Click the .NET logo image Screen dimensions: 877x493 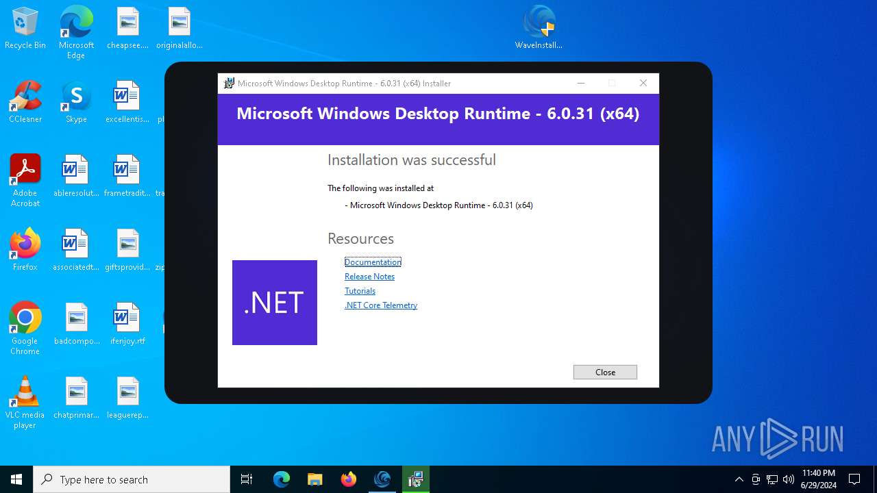point(275,303)
